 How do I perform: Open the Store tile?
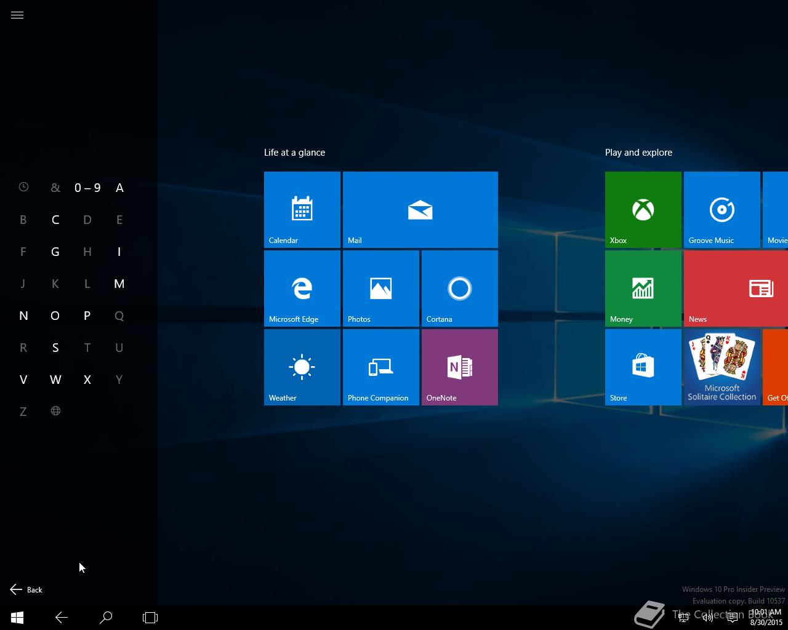pos(643,367)
